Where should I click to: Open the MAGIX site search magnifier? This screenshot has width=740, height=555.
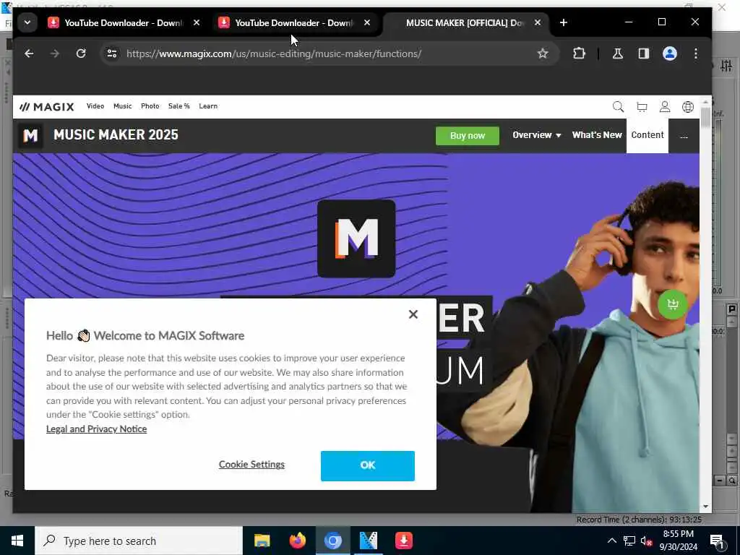click(x=619, y=107)
